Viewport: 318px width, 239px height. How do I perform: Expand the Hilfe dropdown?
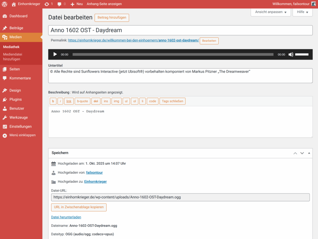pyautogui.click(x=302, y=12)
